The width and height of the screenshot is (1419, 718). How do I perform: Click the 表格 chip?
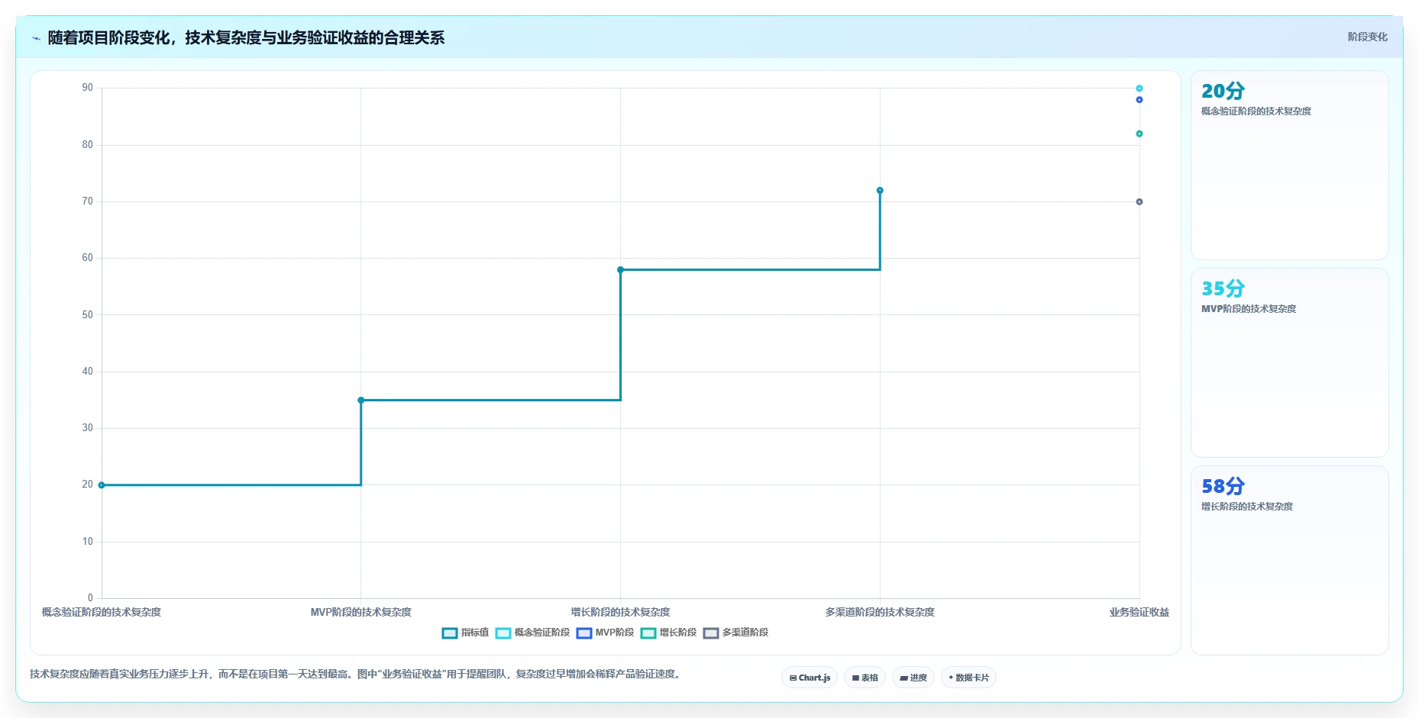point(865,678)
